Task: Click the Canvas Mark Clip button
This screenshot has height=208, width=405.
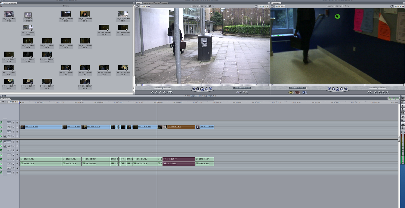Action: 383,93
